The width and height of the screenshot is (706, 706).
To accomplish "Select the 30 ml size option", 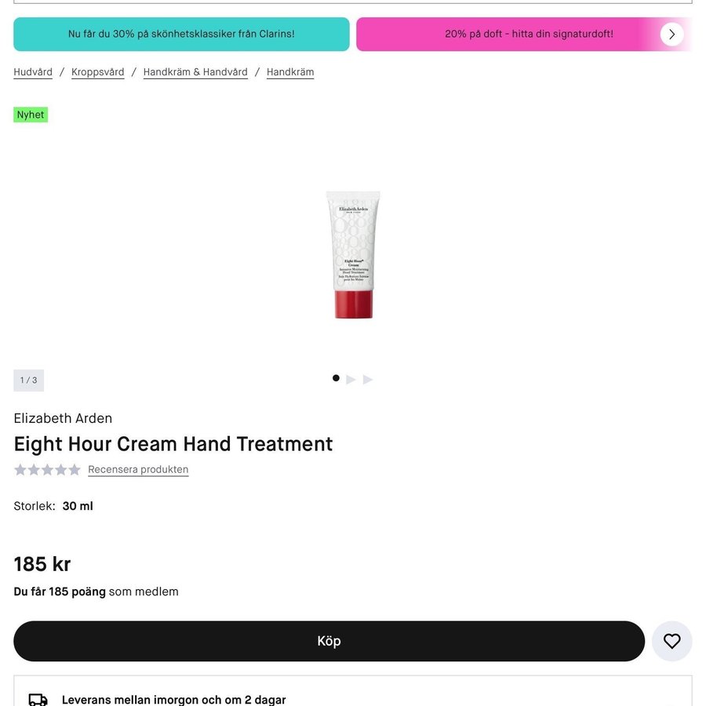I will (x=78, y=506).
